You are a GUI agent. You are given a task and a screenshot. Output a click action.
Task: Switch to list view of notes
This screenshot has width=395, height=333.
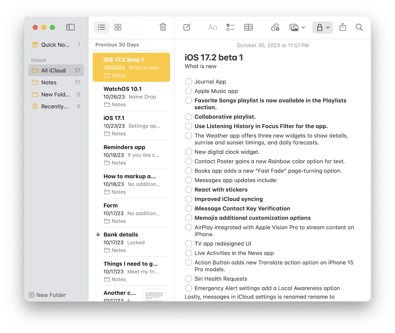(101, 27)
